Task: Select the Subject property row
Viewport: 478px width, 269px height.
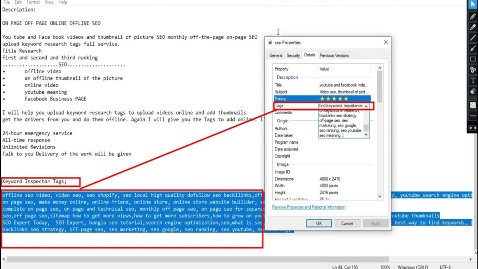Action: point(322,92)
